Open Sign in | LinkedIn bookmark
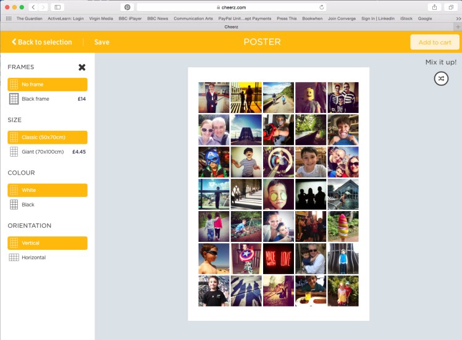Screen dimensions: 462x340 pos(378,19)
